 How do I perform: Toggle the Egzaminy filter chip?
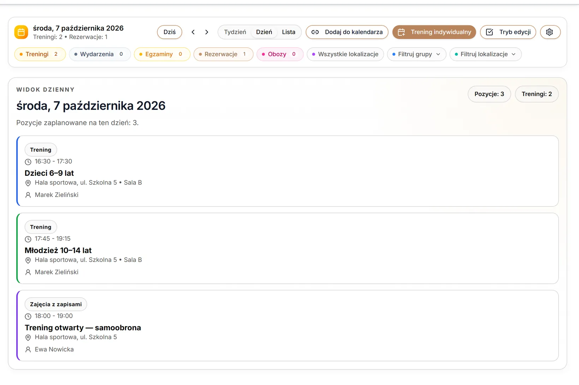pos(162,54)
